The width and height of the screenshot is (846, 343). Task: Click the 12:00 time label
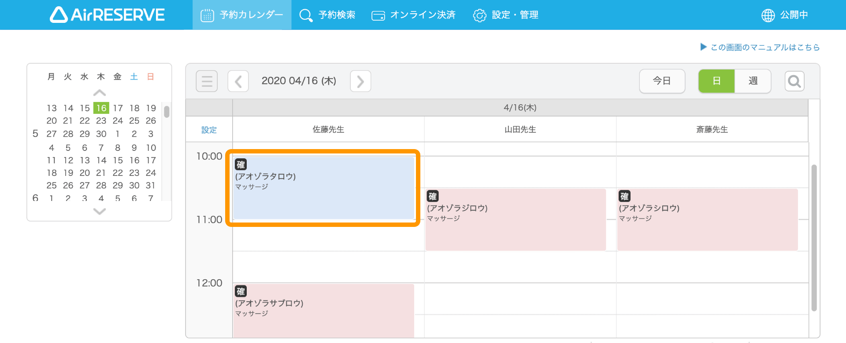(x=209, y=283)
